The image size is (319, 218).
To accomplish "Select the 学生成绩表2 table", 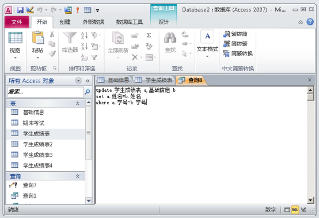I will click(45, 144).
